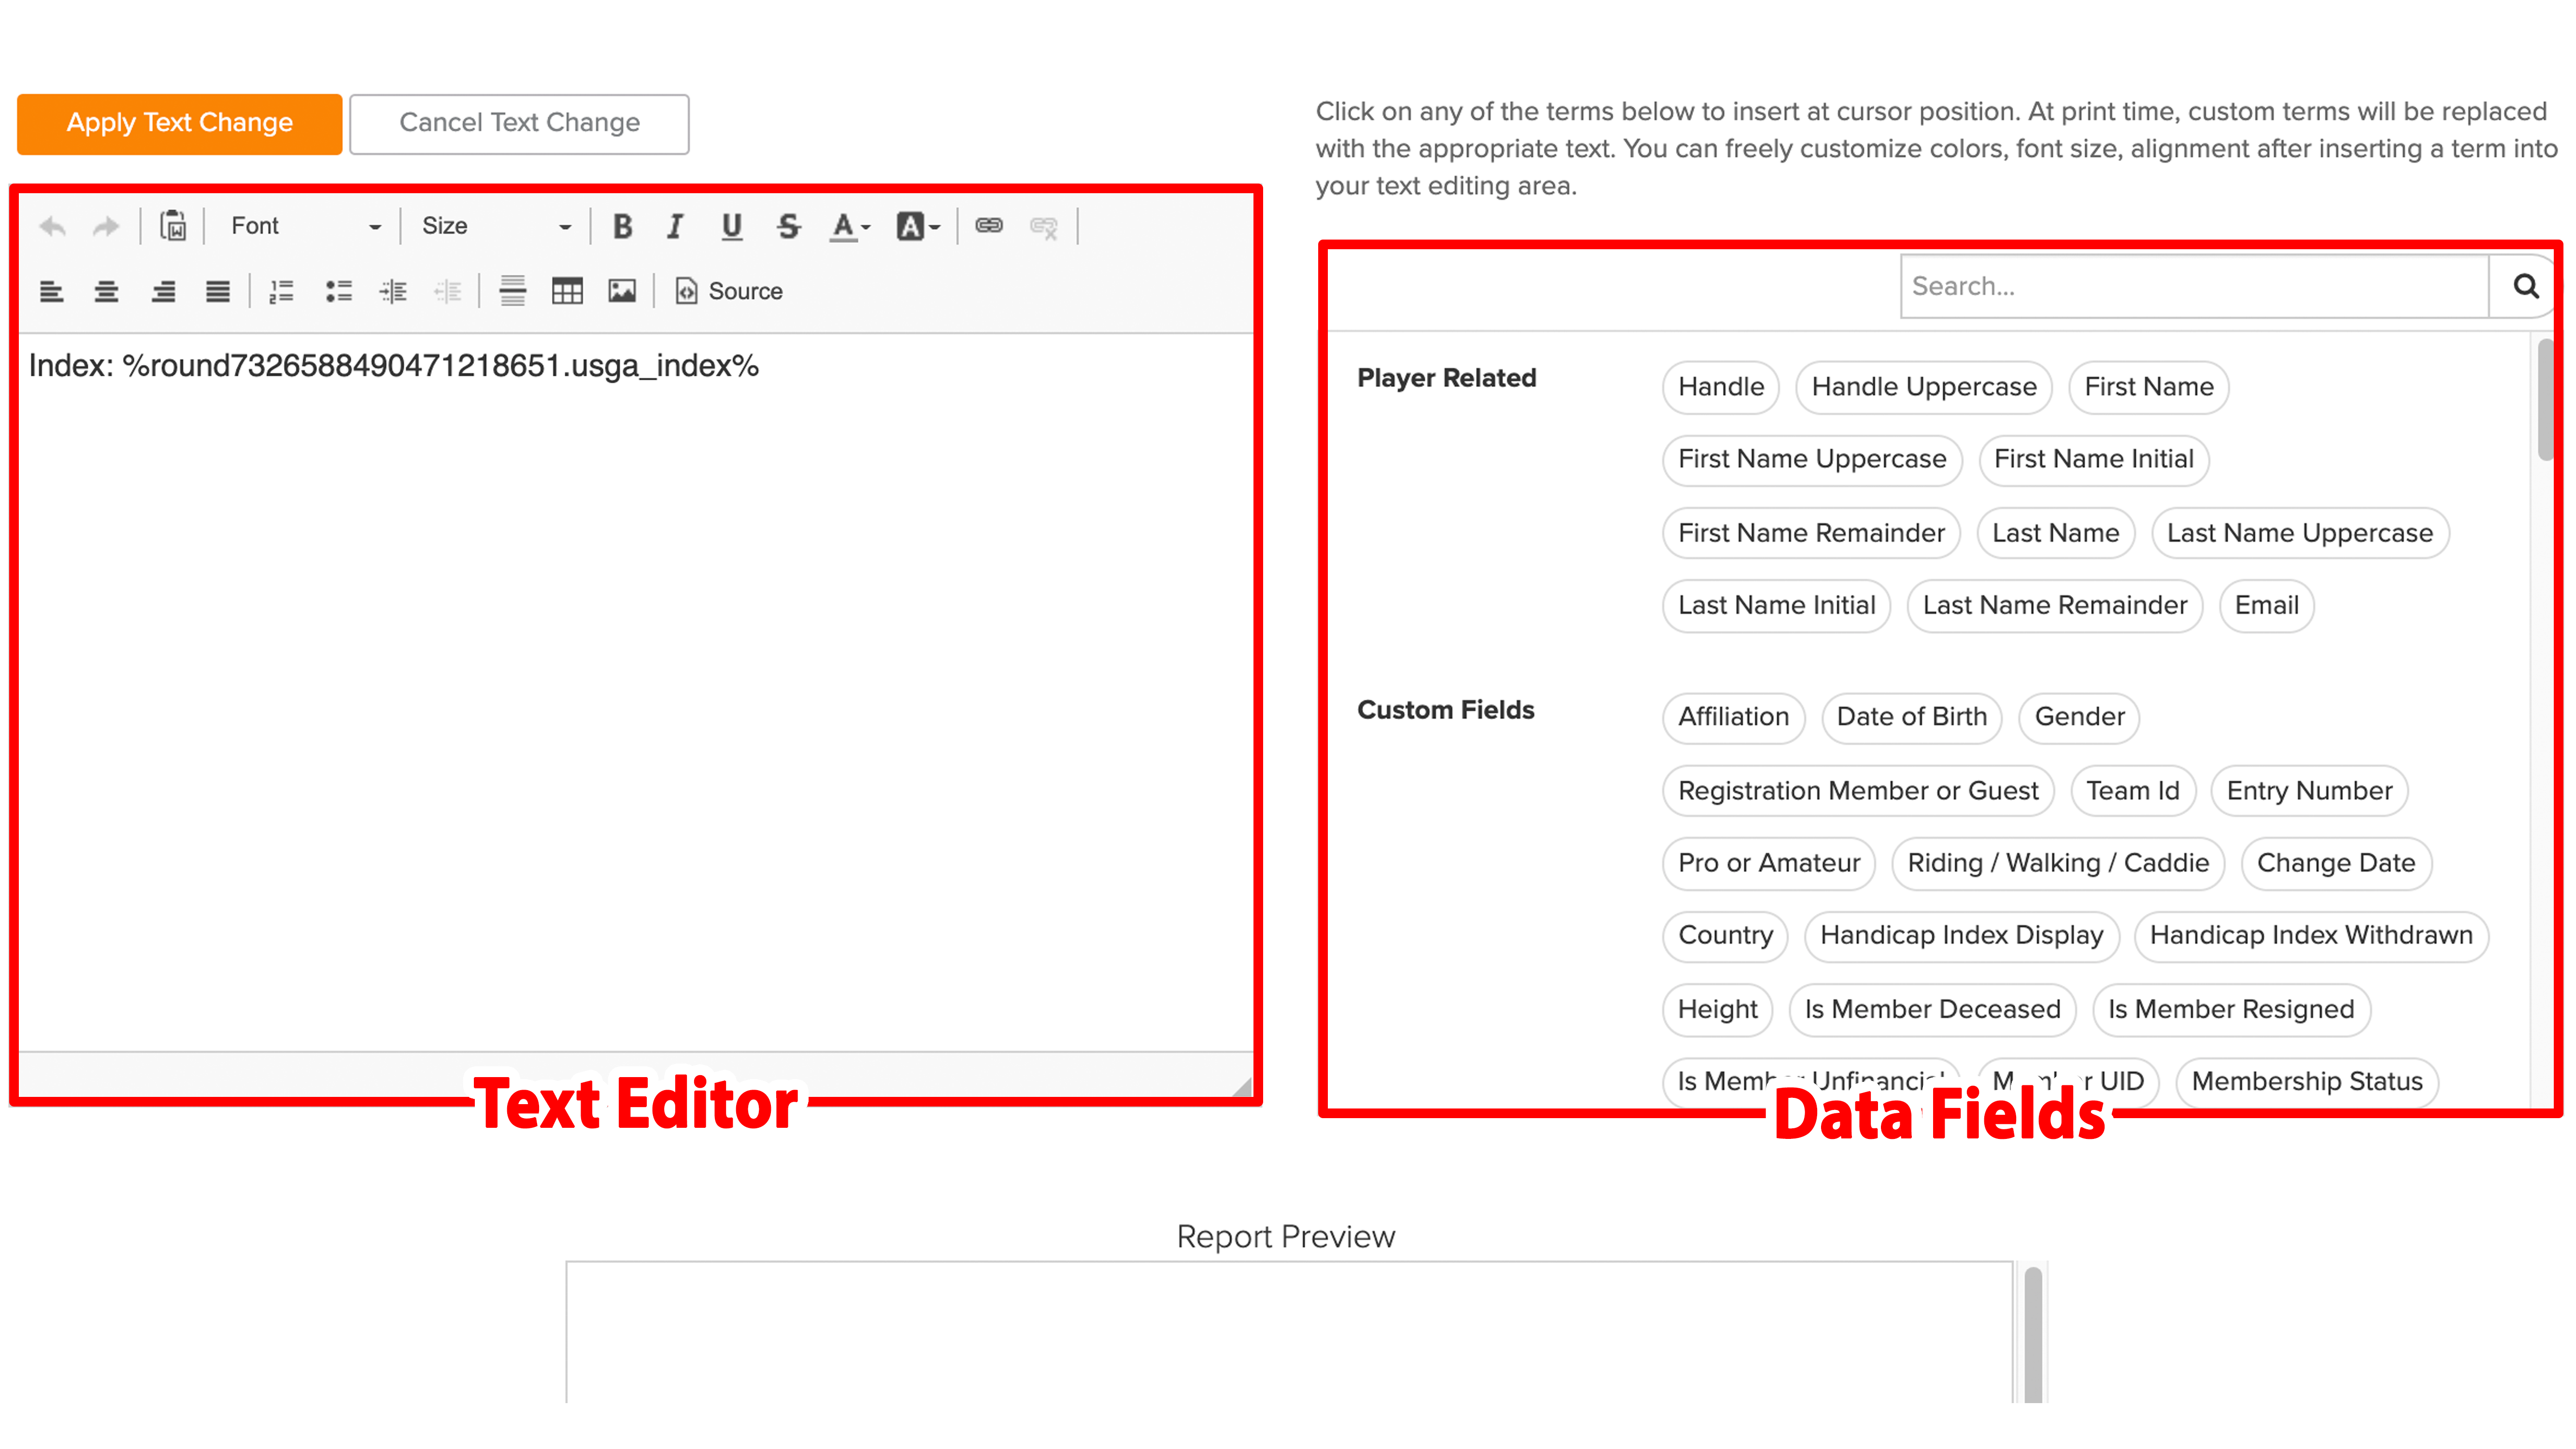This screenshot has height=1449, width=2576.
Task: Toggle Italic formatting
Action: 675,226
